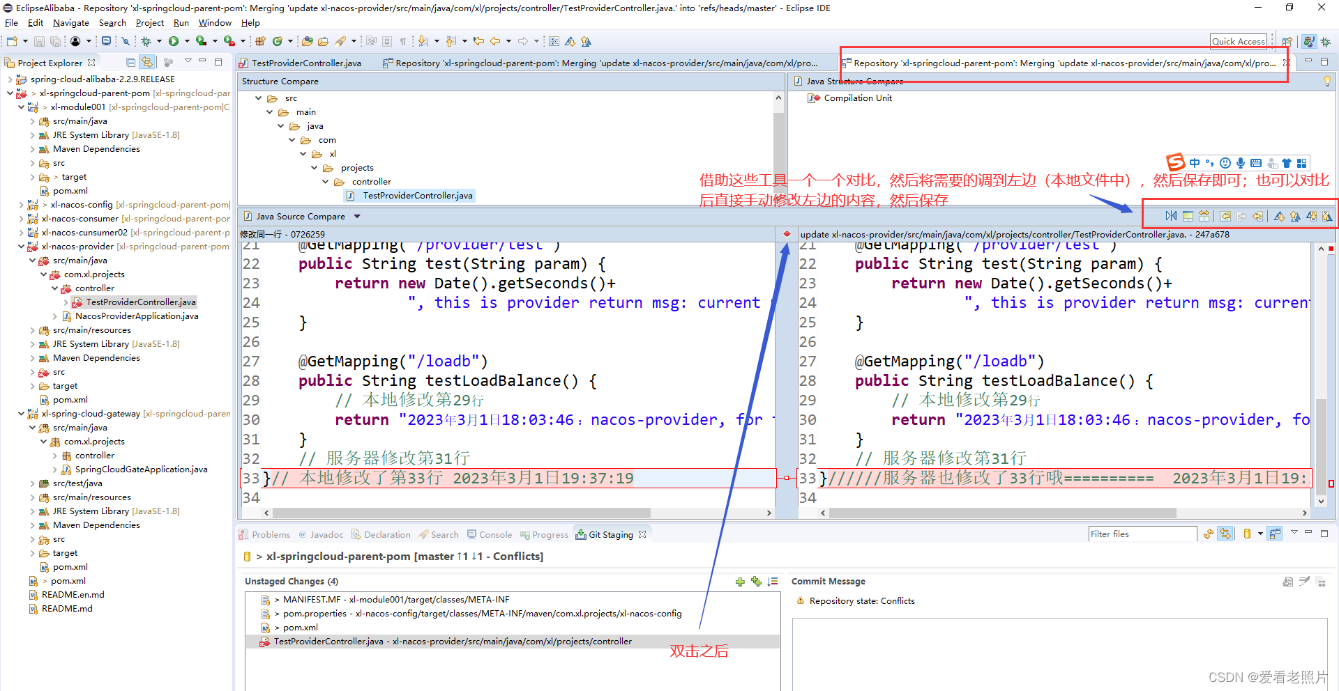Click the two-way compare layout icon

click(1204, 216)
